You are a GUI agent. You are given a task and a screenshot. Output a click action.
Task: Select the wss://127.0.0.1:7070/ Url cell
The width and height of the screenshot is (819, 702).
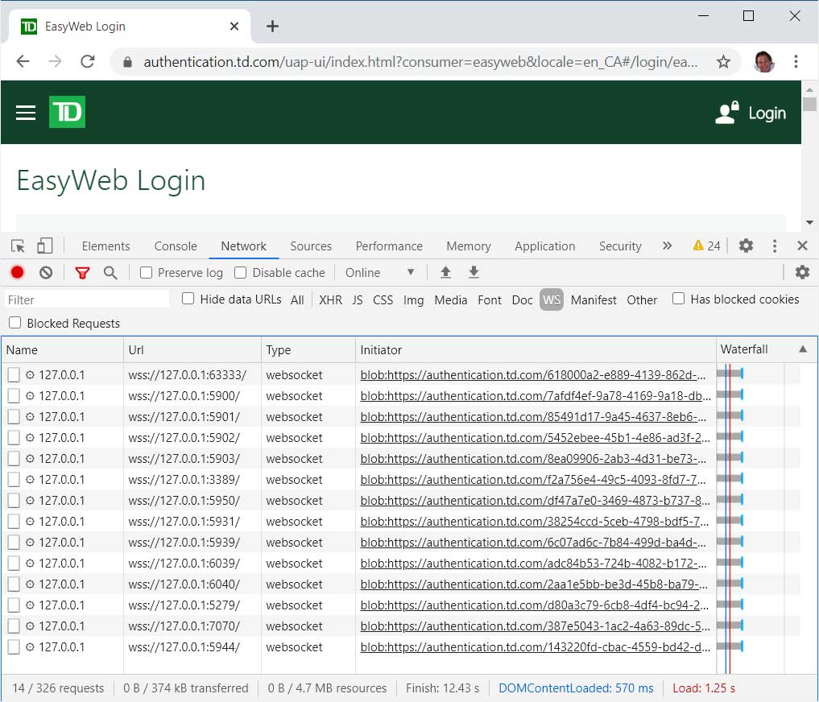(192, 626)
